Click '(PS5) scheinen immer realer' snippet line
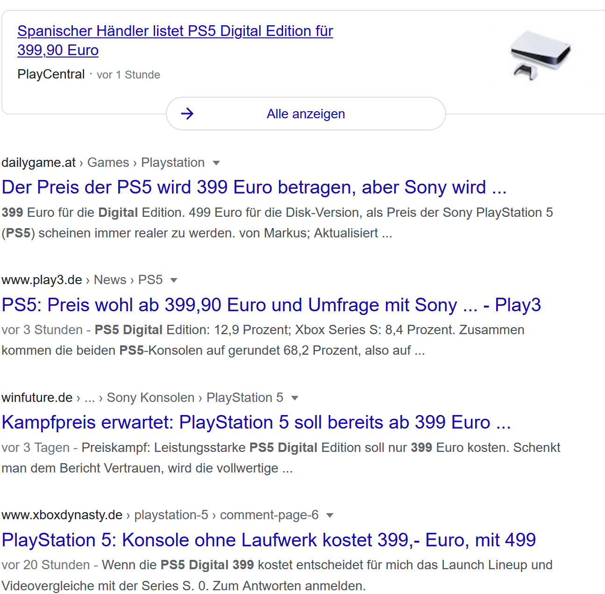Viewport: 605px width, 594px height. coord(197,233)
